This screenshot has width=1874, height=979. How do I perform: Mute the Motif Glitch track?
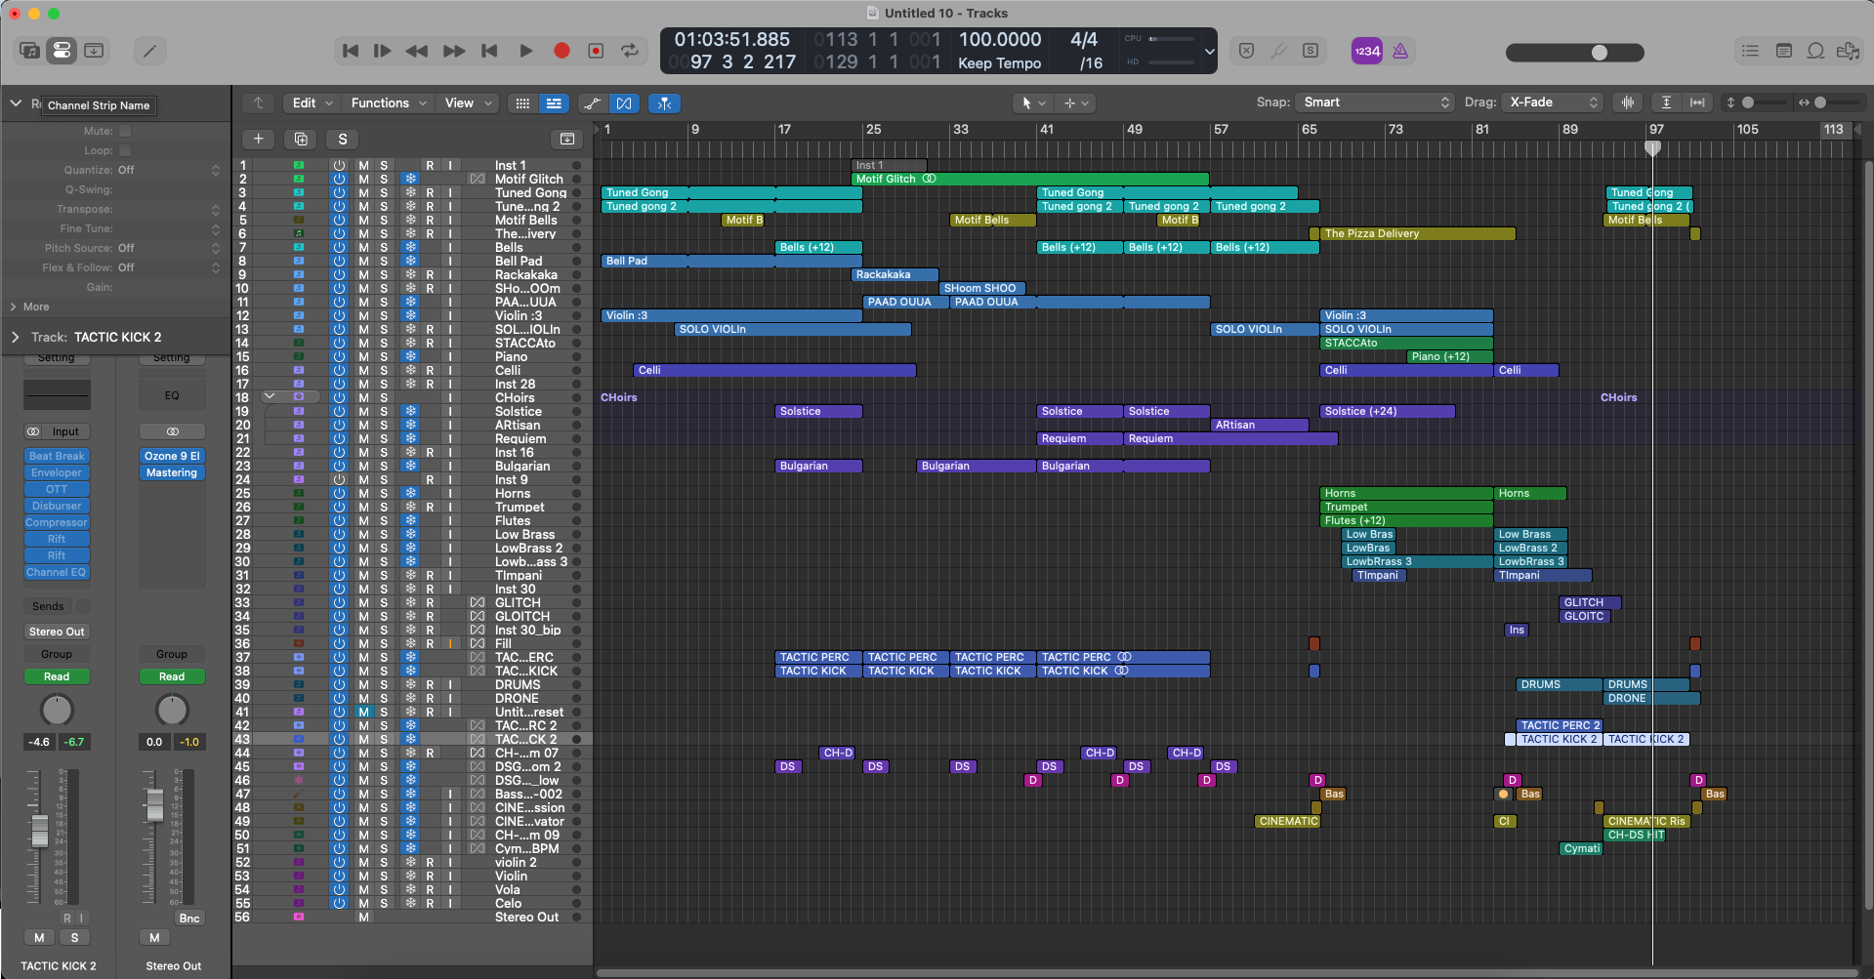[x=363, y=179]
